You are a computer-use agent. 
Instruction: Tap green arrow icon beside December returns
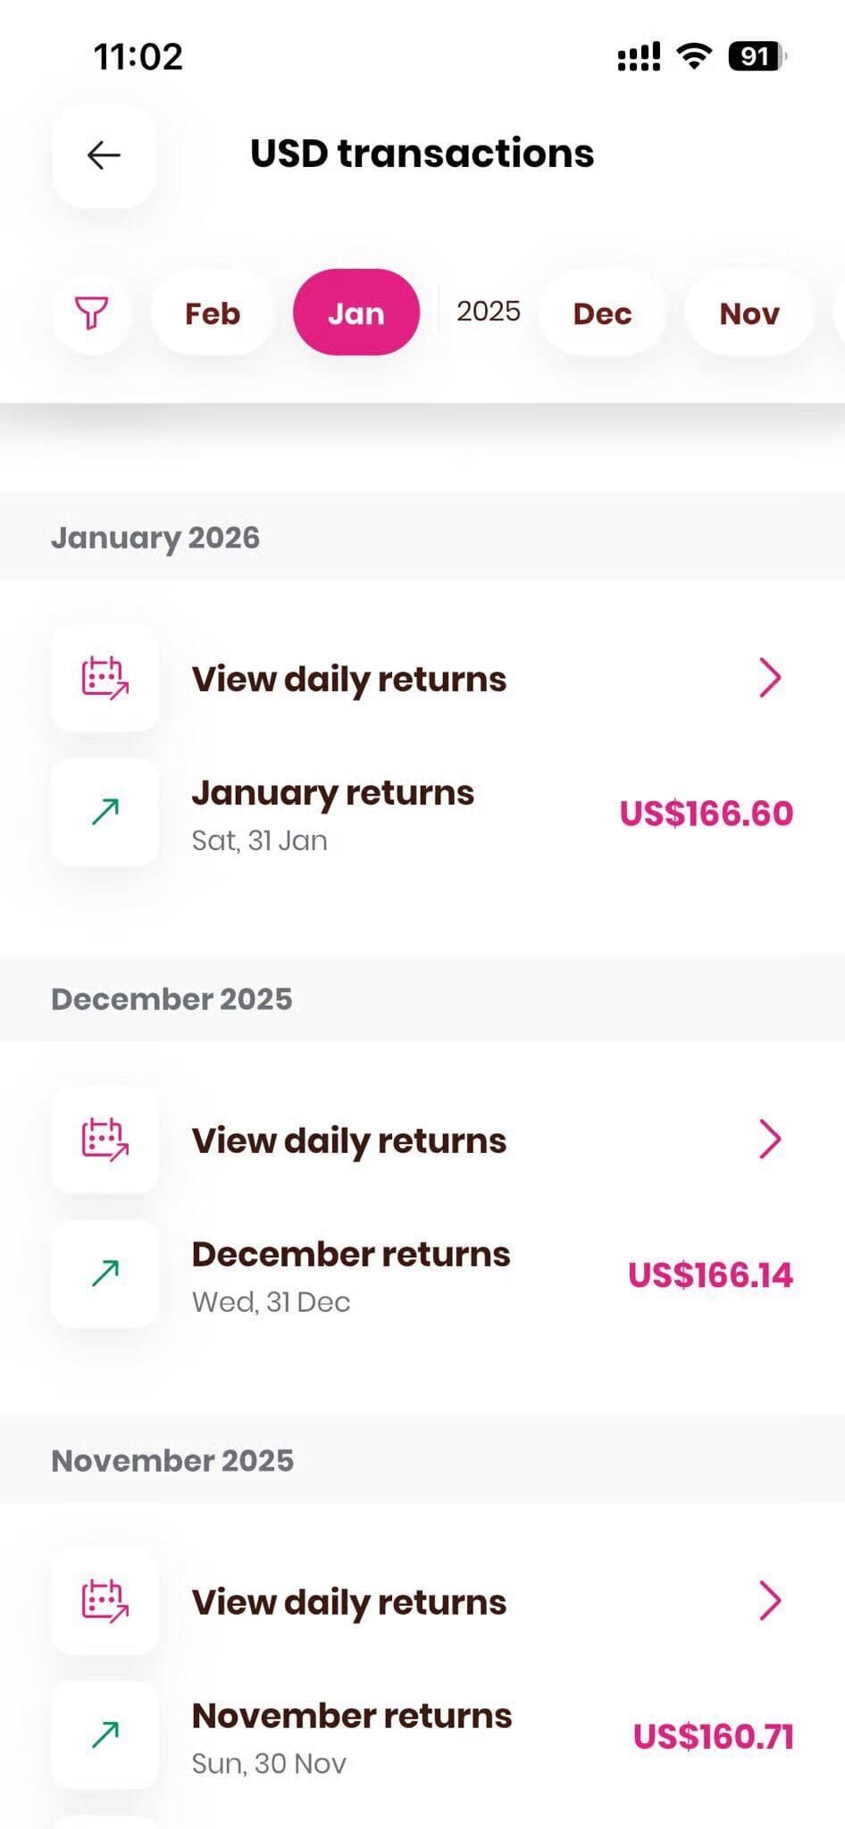(105, 1274)
